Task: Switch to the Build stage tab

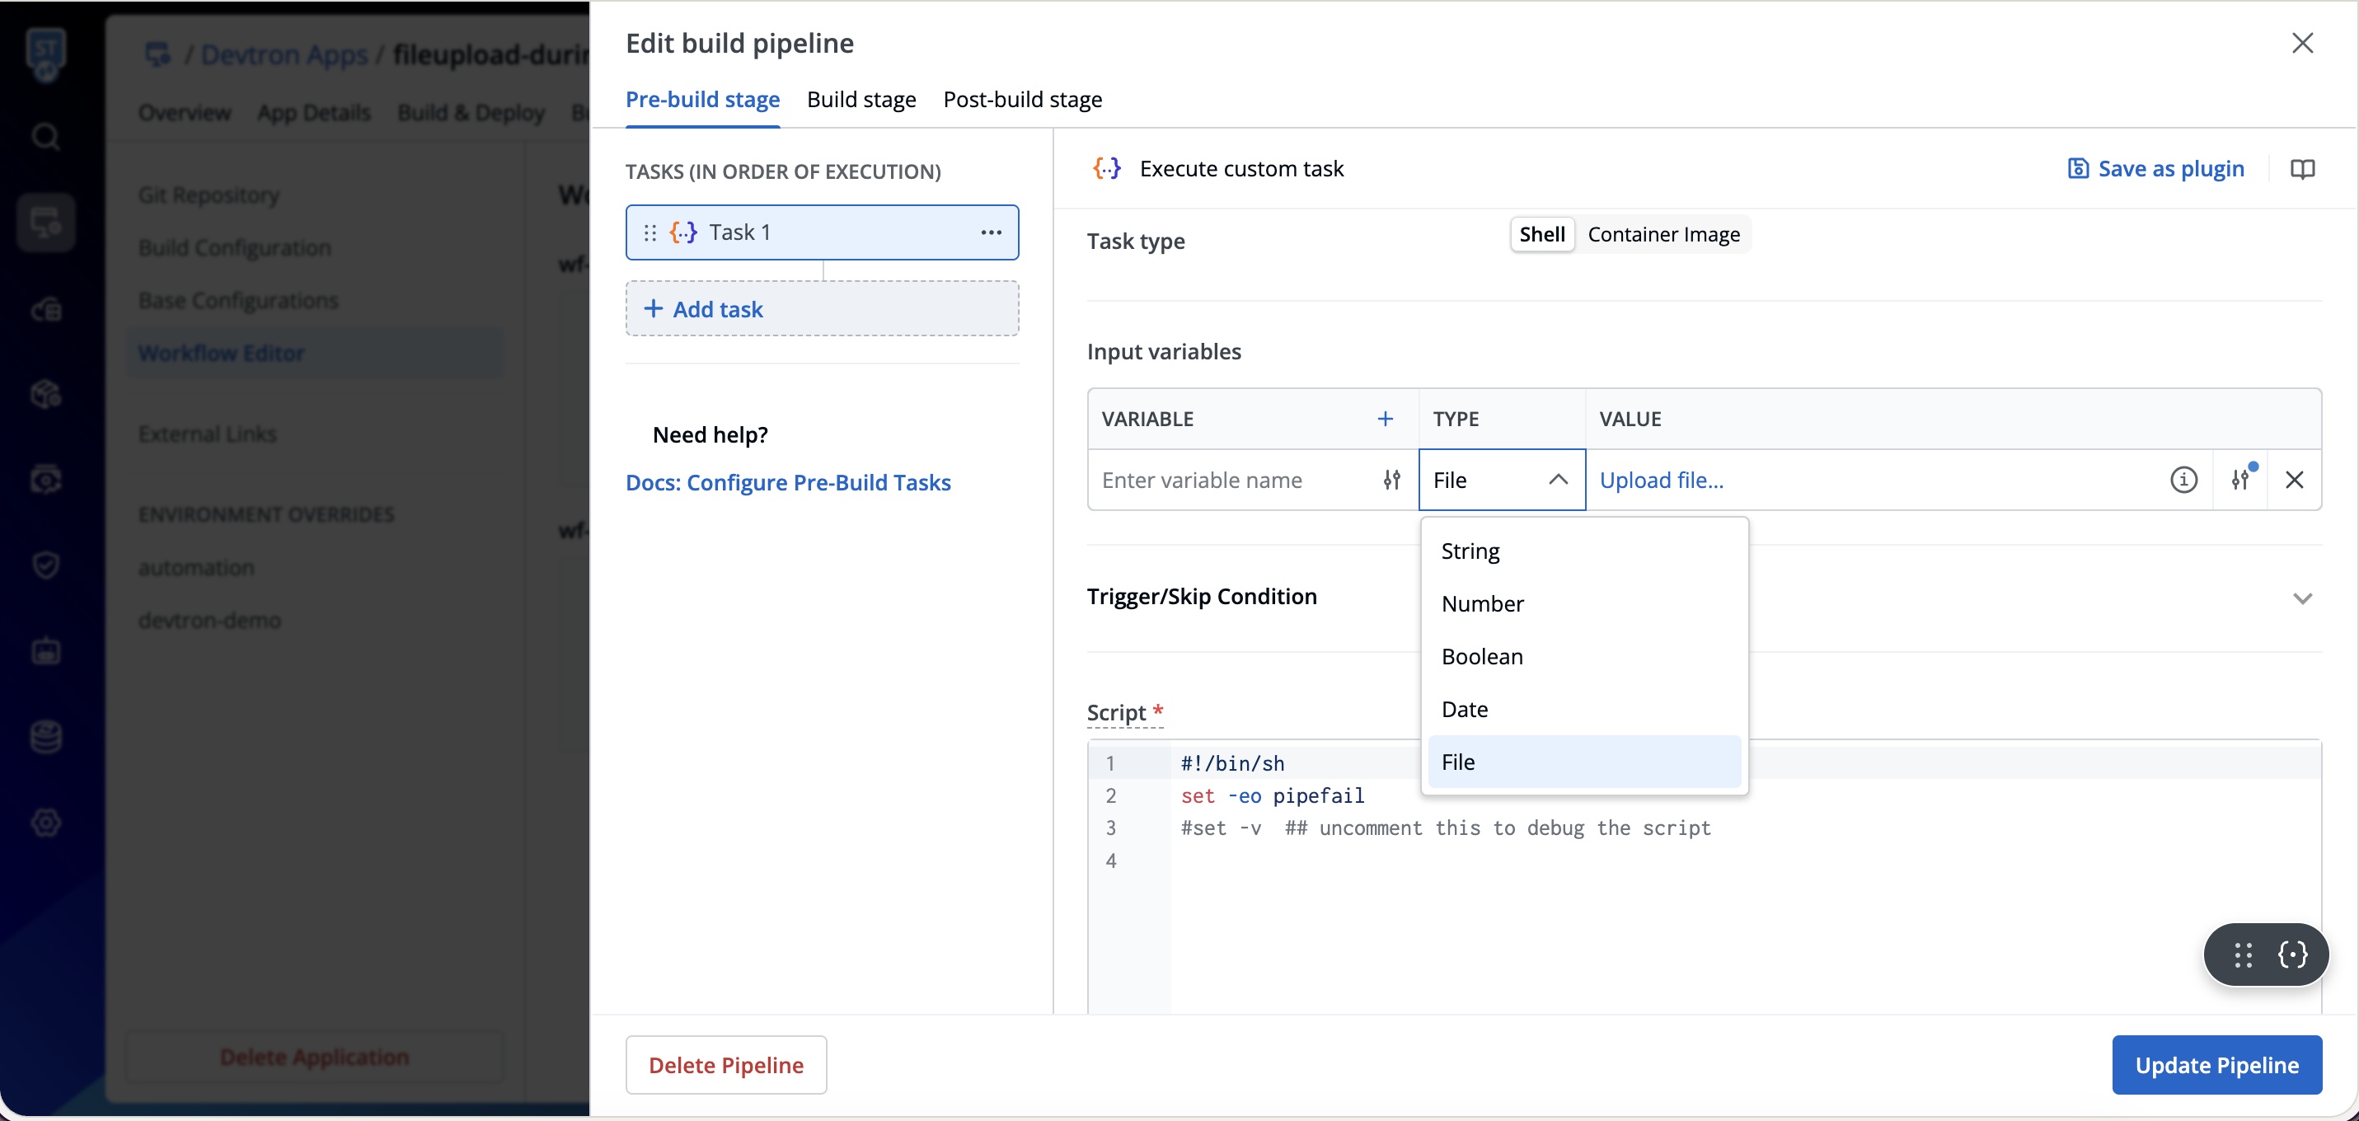Action: point(861,99)
